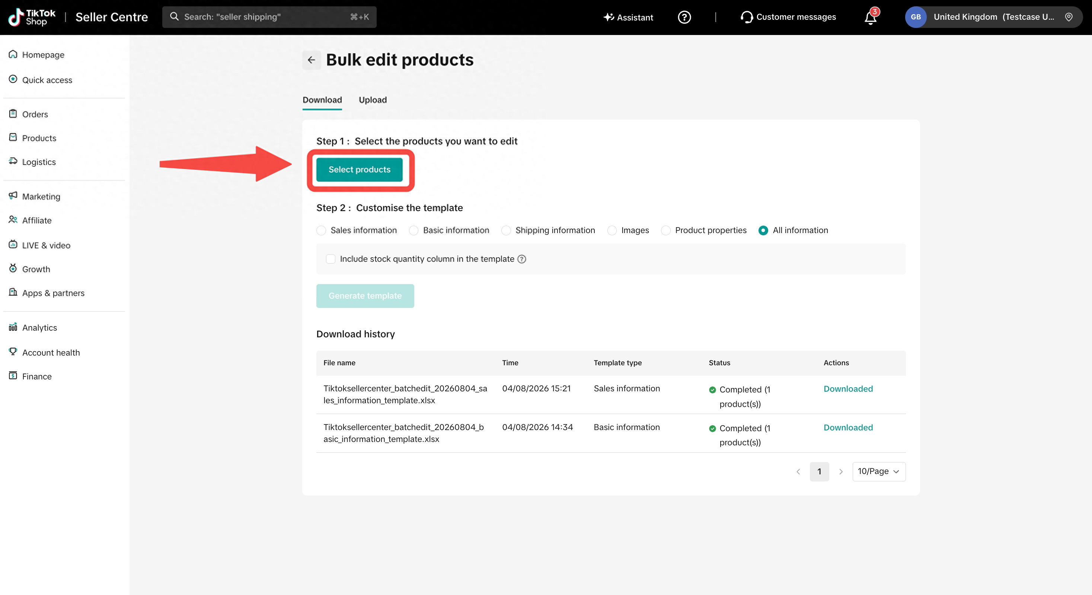Click the Orders clipboard icon
Screen dimensions: 1092x595
point(13,114)
